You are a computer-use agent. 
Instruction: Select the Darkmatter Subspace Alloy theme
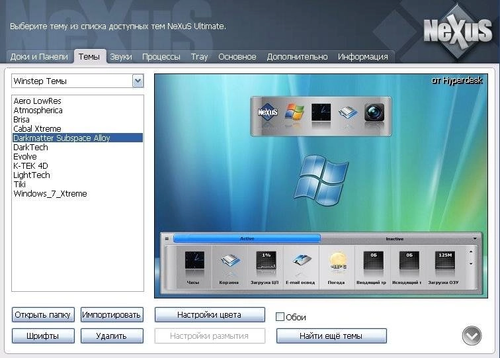(x=77, y=138)
